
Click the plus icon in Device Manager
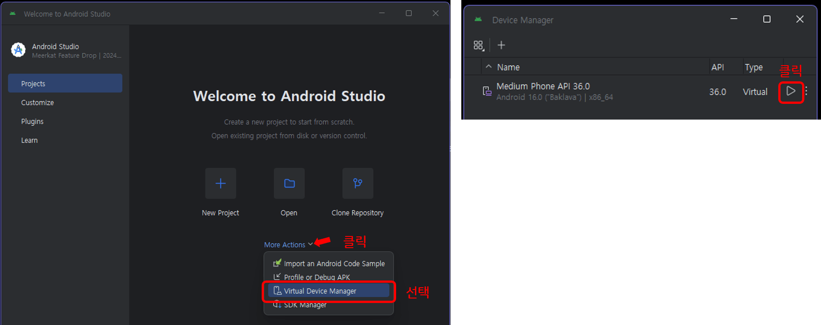[x=501, y=45]
